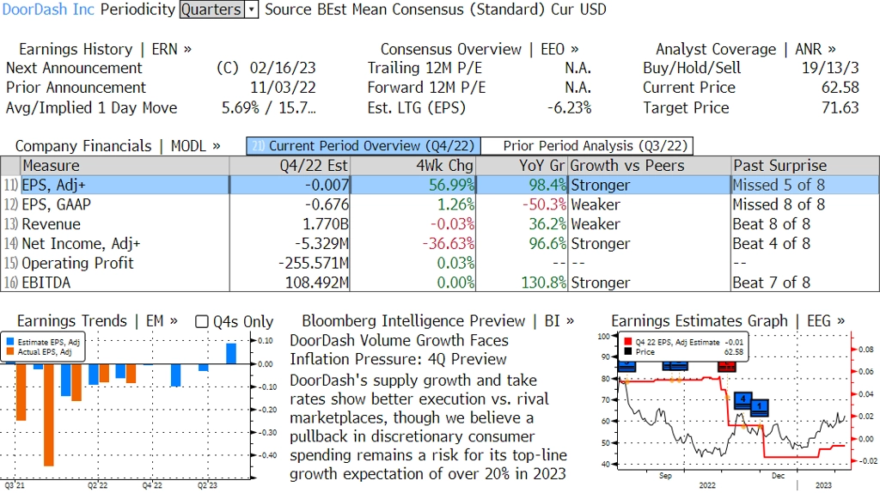Click the Quarters periodicity field
This screenshot has height=493, width=880.
pyautogui.click(x=211, y=9)
